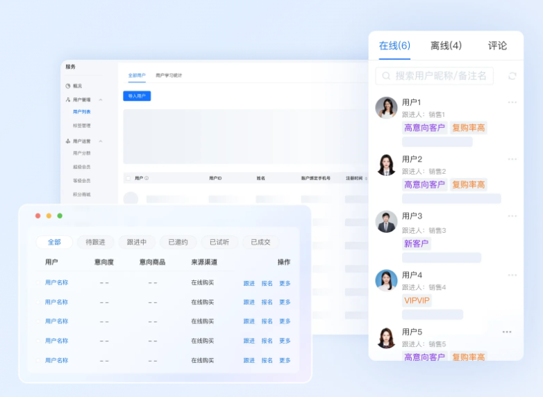Screen dimensions: 543x397
Task: Select the 待跟进 filter tab
Action: click(95, 242)
